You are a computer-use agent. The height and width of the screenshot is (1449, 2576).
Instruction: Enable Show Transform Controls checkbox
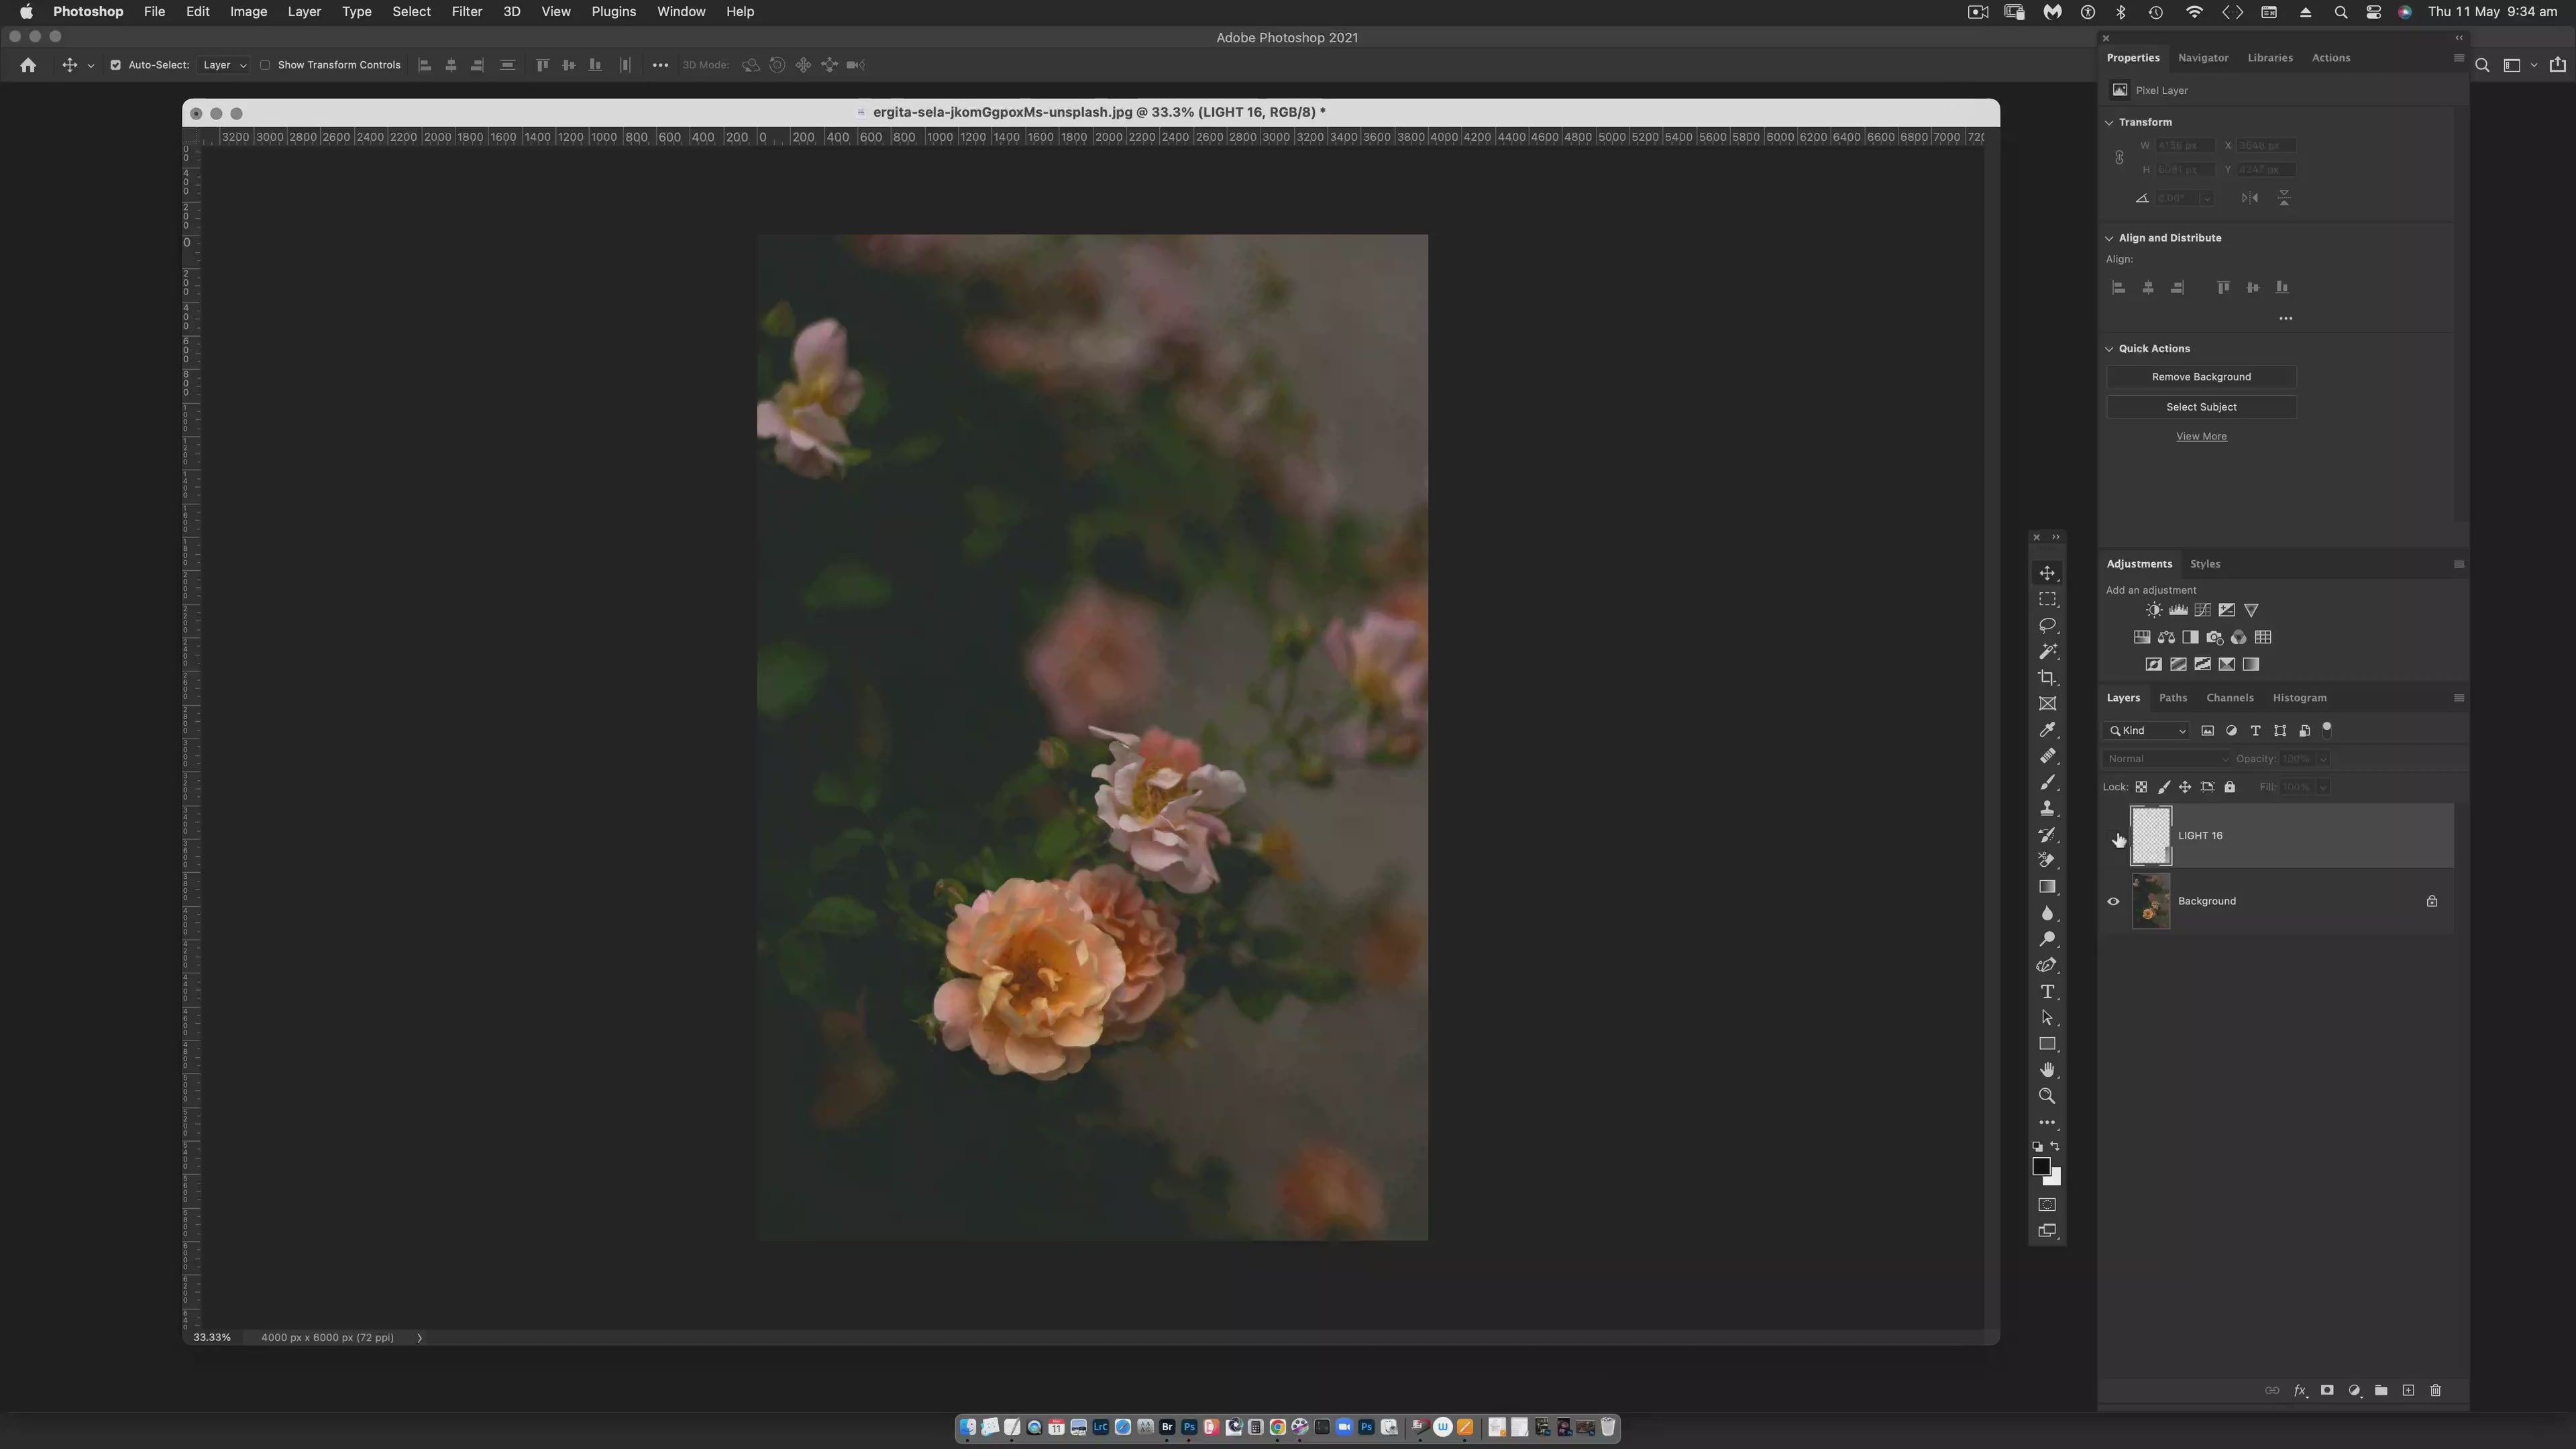tap(265, 65)
